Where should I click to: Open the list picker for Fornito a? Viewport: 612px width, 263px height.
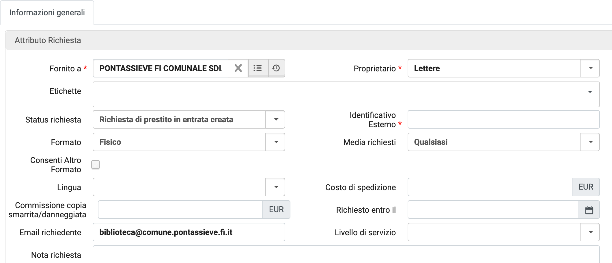[258, 68]
